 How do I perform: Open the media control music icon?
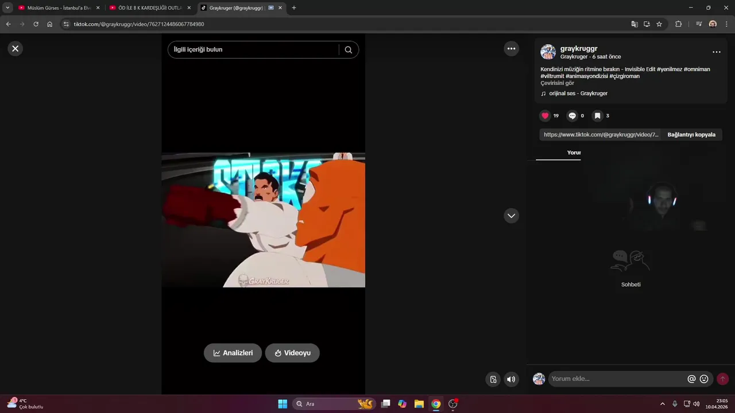point(699,24)
